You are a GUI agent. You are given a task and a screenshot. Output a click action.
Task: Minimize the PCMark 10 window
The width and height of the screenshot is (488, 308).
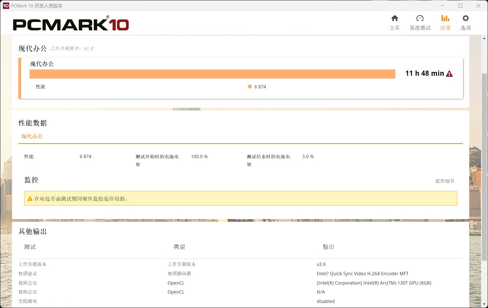pyautogui.click(x=442, y=6)
